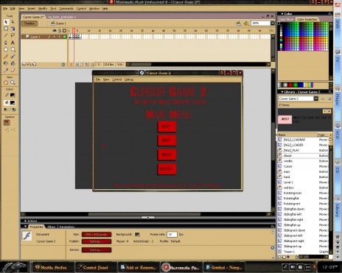Collapse the Properties panel
The image size is (342, 273).
(25, 227)
